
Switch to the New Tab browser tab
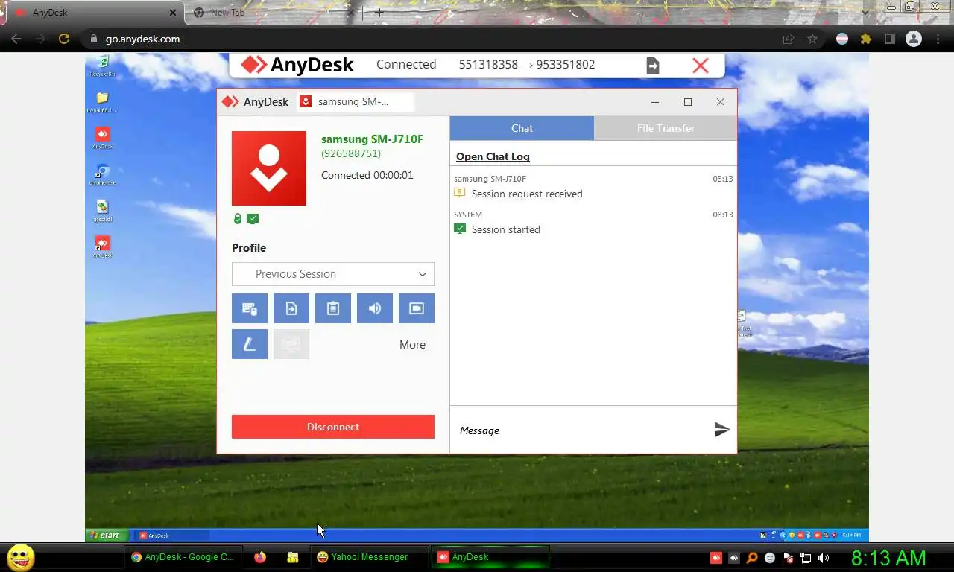(273, 13)
